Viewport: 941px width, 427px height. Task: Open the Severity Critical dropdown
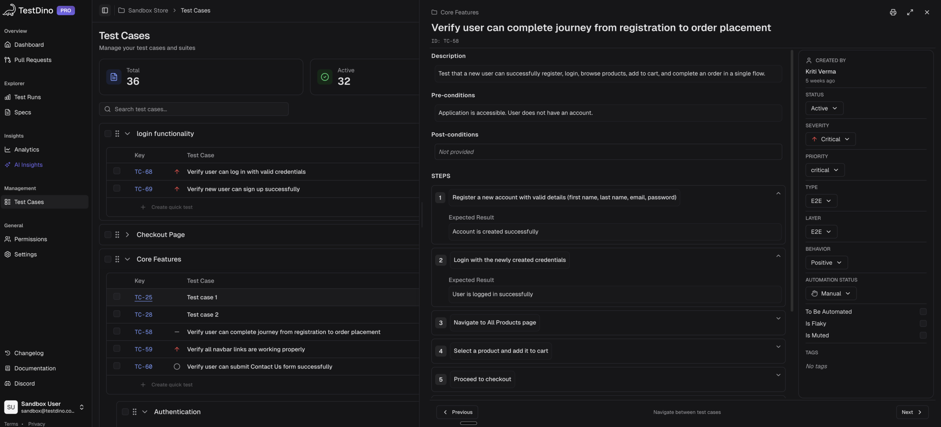[x=830, y=139]
